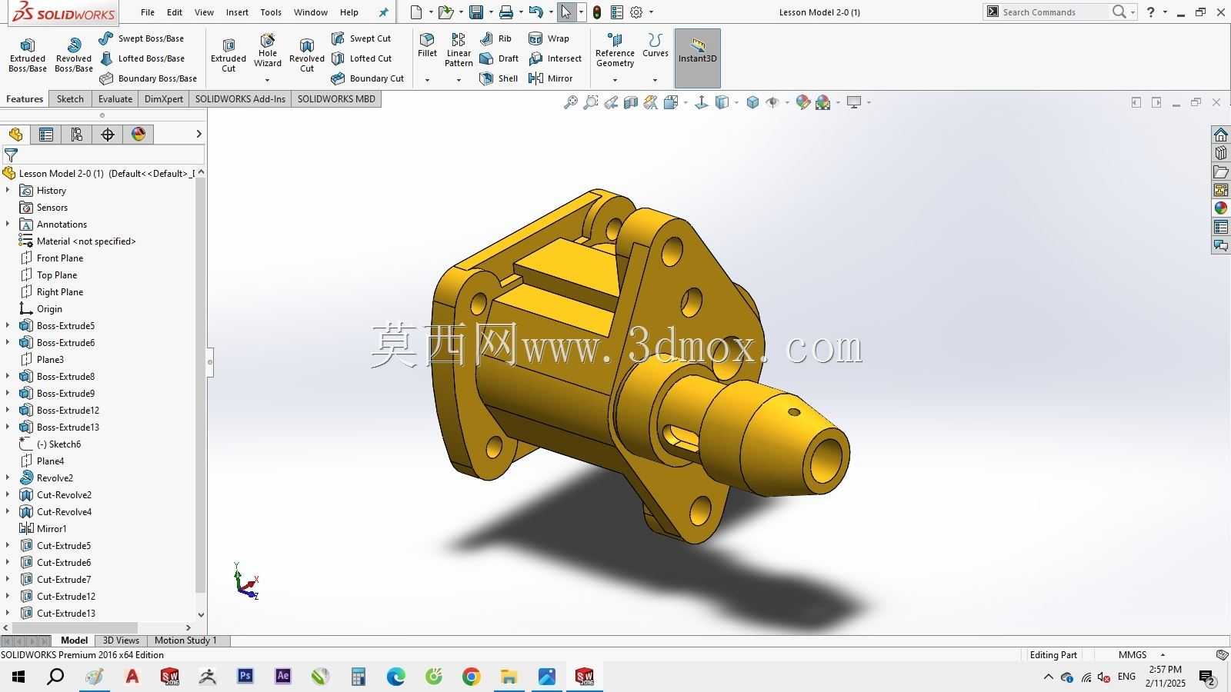Image resolution: width=1231 pixels, height=692 pixels.
Task: Choose the Lofted Boss/Base tool
Action: point(142,58)
